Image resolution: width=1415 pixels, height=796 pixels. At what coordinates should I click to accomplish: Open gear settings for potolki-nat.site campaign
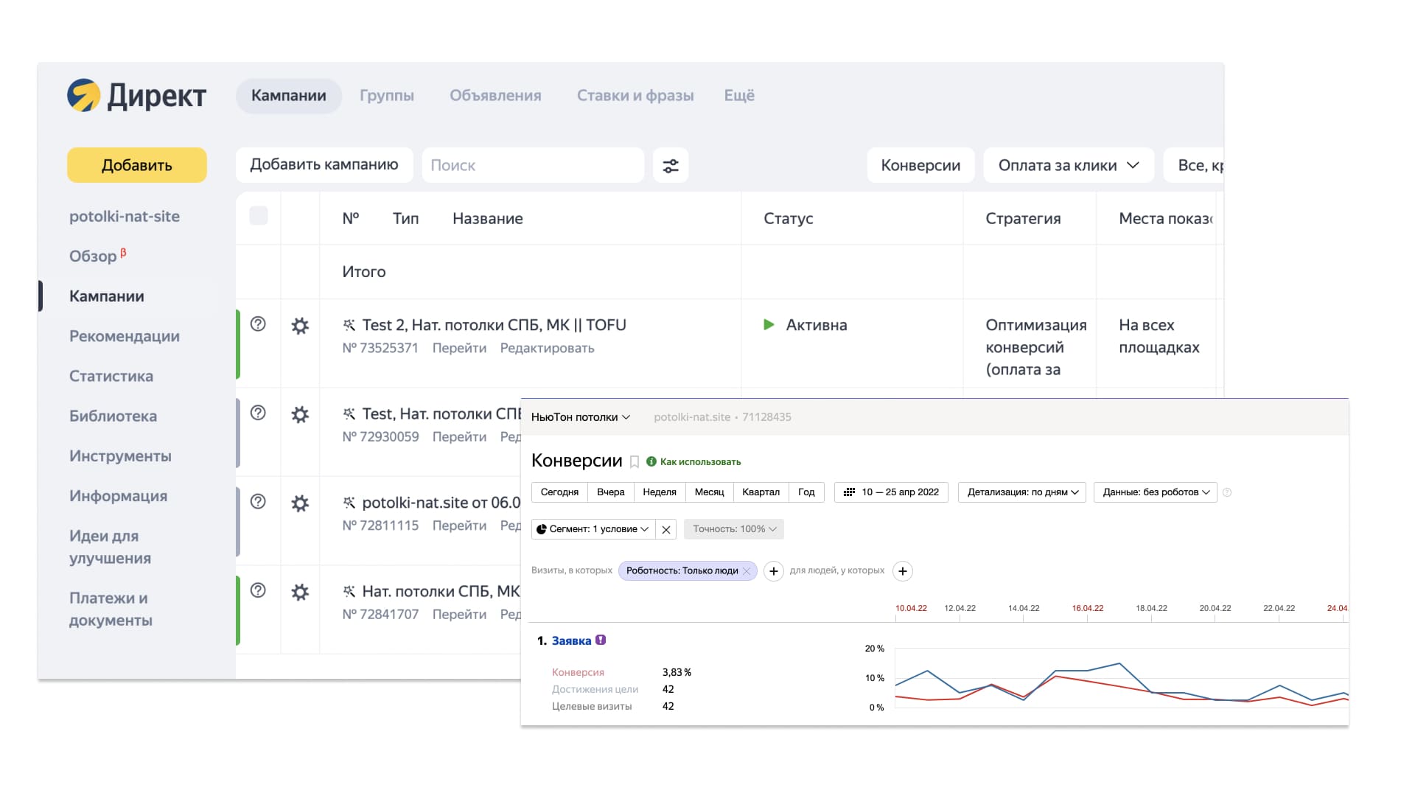coord(300,503)
